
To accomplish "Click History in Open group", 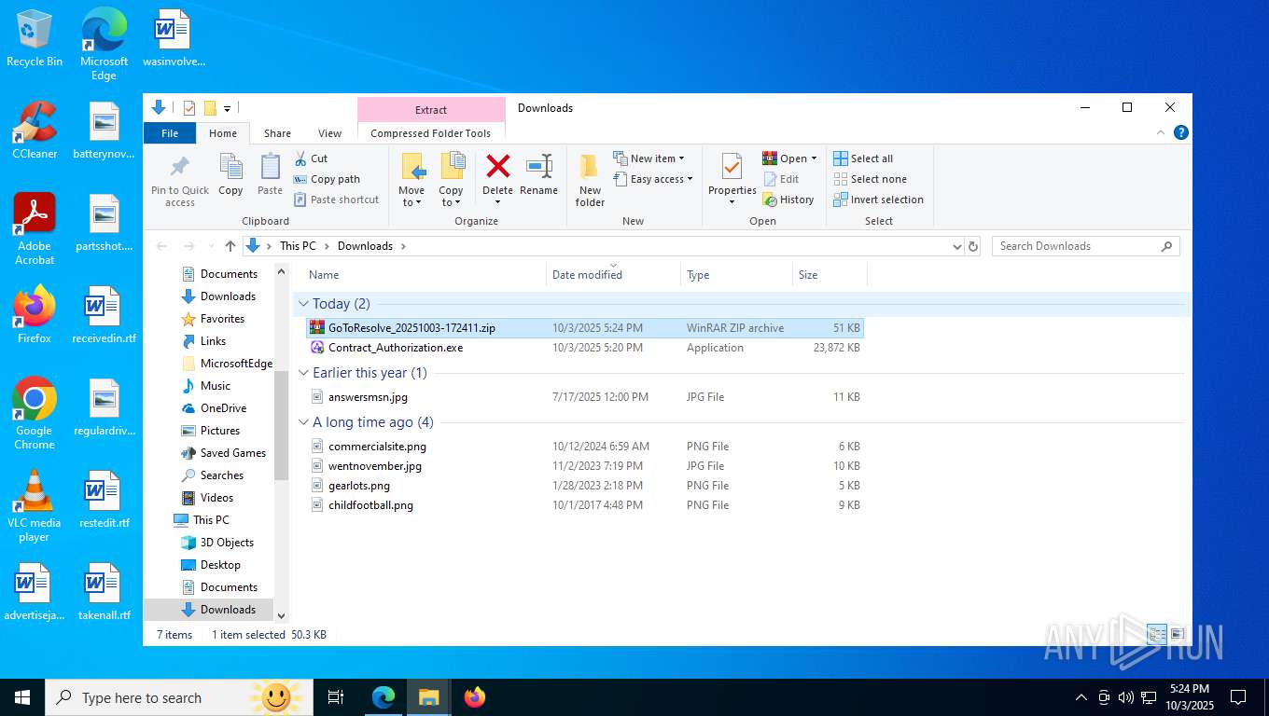I will (x=788, y=200).
